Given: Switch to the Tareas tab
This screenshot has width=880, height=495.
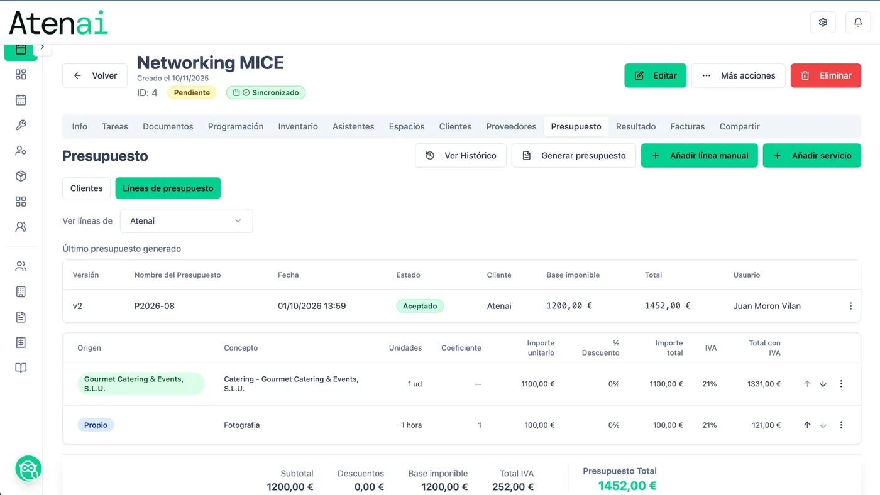Looking at the screenshot, I should click(x=115, y=126).
